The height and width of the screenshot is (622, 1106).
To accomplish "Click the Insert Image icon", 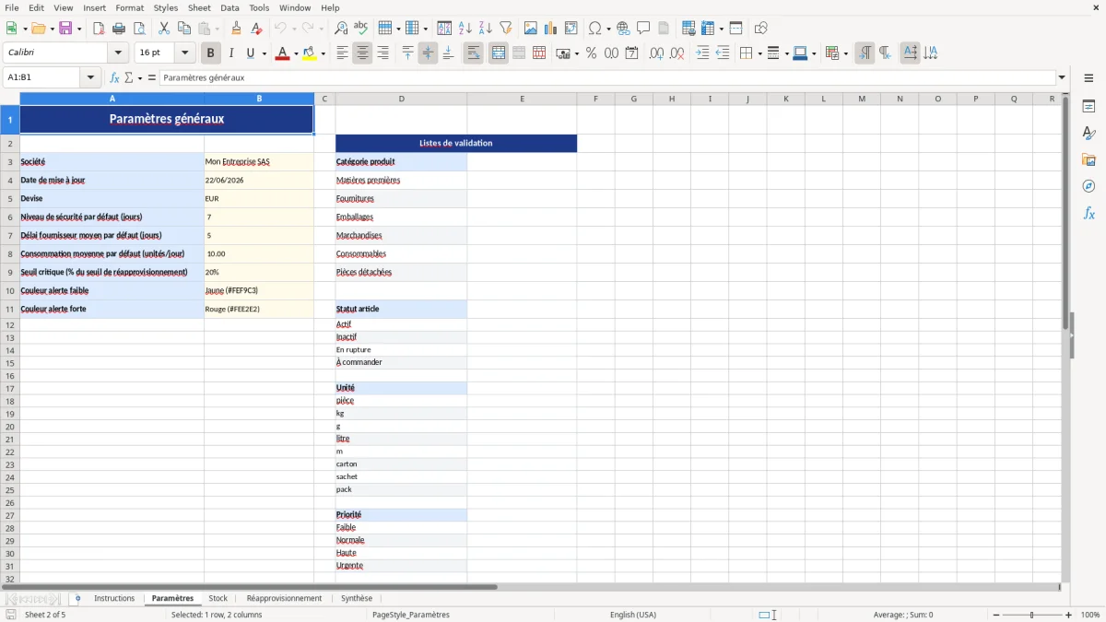I will pyautogui.click(x=531, y=29).
